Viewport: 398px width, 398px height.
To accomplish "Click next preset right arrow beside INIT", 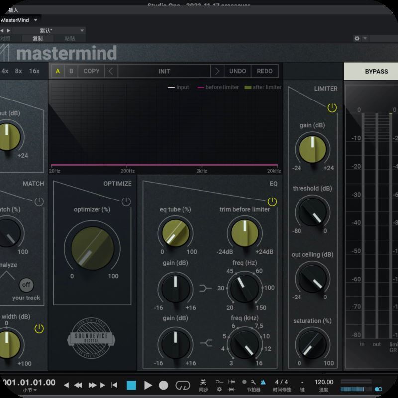I will coord(217,71).
